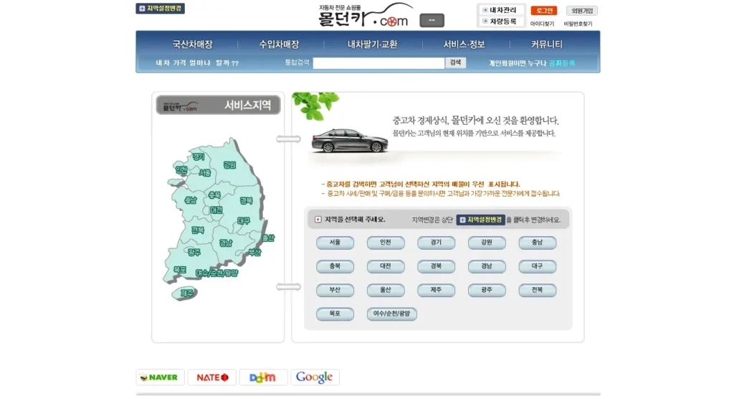This screenshot has height=399, width=734.
Task: Open the Daum partner logo link
Action: point(263,377)
